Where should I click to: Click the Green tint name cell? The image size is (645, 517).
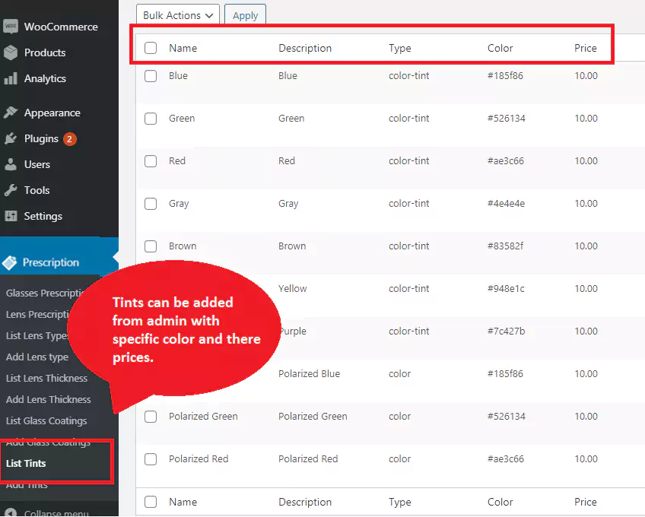[x=181, y=119]
